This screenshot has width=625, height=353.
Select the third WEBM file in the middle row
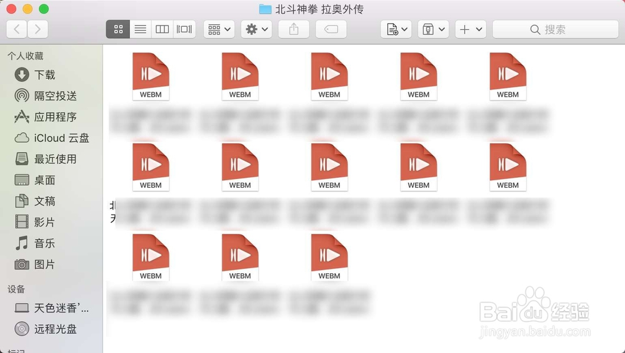coord(329,167)
